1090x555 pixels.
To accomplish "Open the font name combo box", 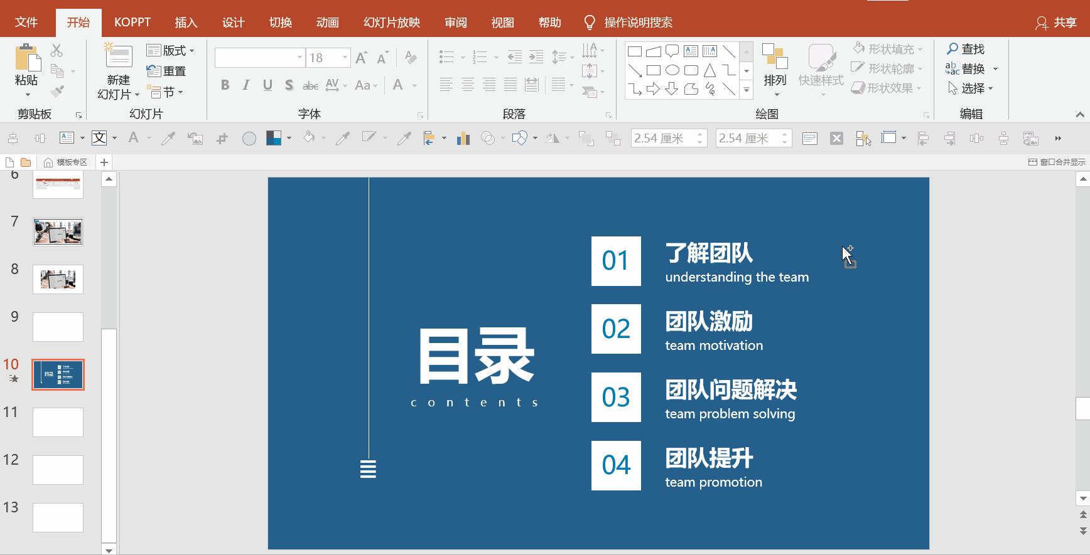I will coord(260,58).
